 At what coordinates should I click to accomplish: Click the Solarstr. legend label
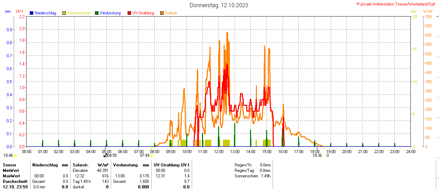point(171,13)
